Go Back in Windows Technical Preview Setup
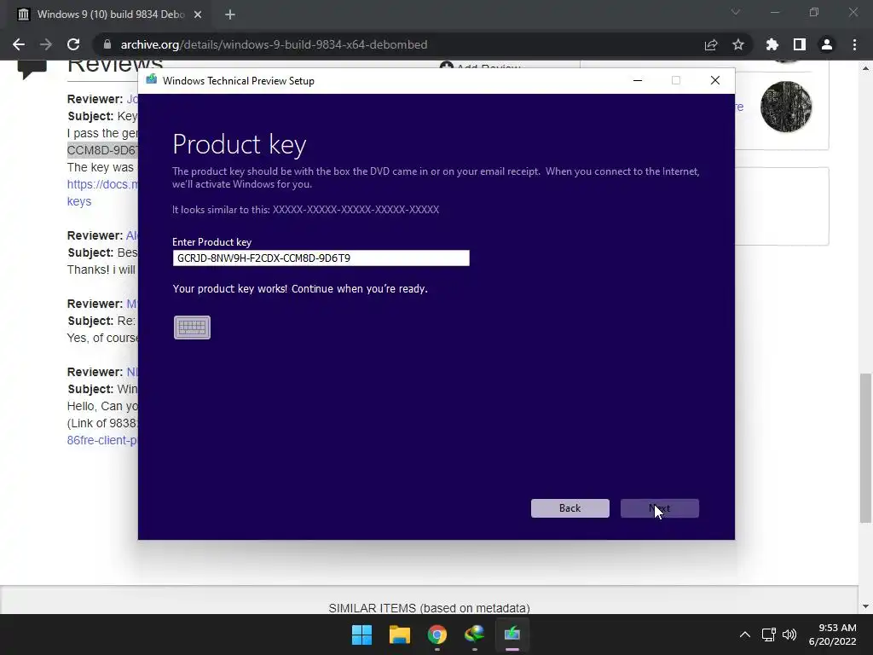 click(x=570, y=508)
